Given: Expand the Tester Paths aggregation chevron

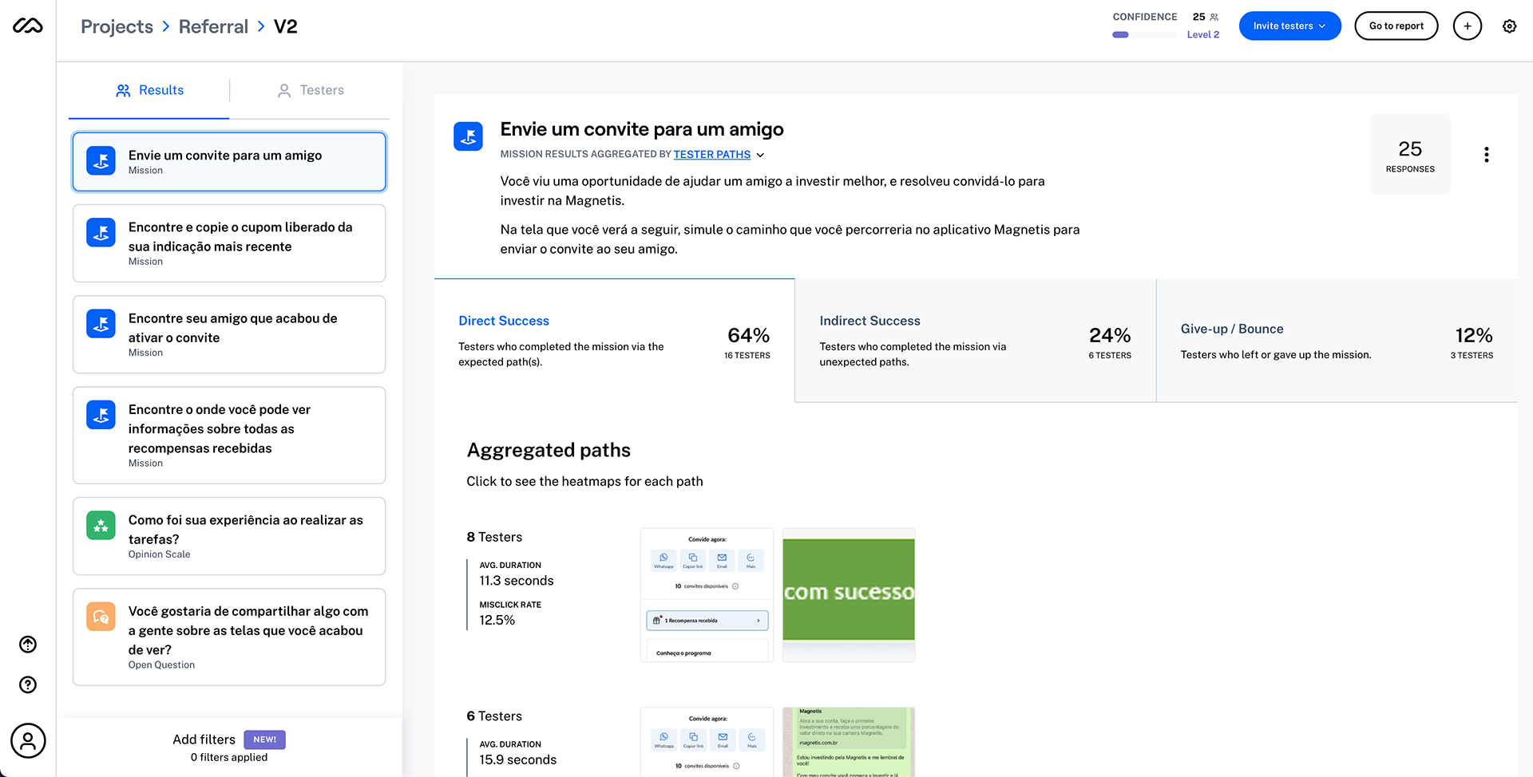Looking at the screenshot, I should pyautogui.click(x=760, y=155).
